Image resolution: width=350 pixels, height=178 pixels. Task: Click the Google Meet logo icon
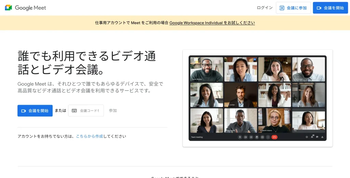point(9,8)
